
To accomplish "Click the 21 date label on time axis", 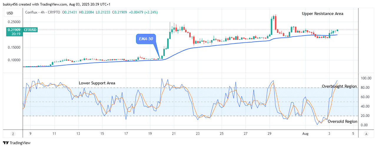I will click(174, 134).
